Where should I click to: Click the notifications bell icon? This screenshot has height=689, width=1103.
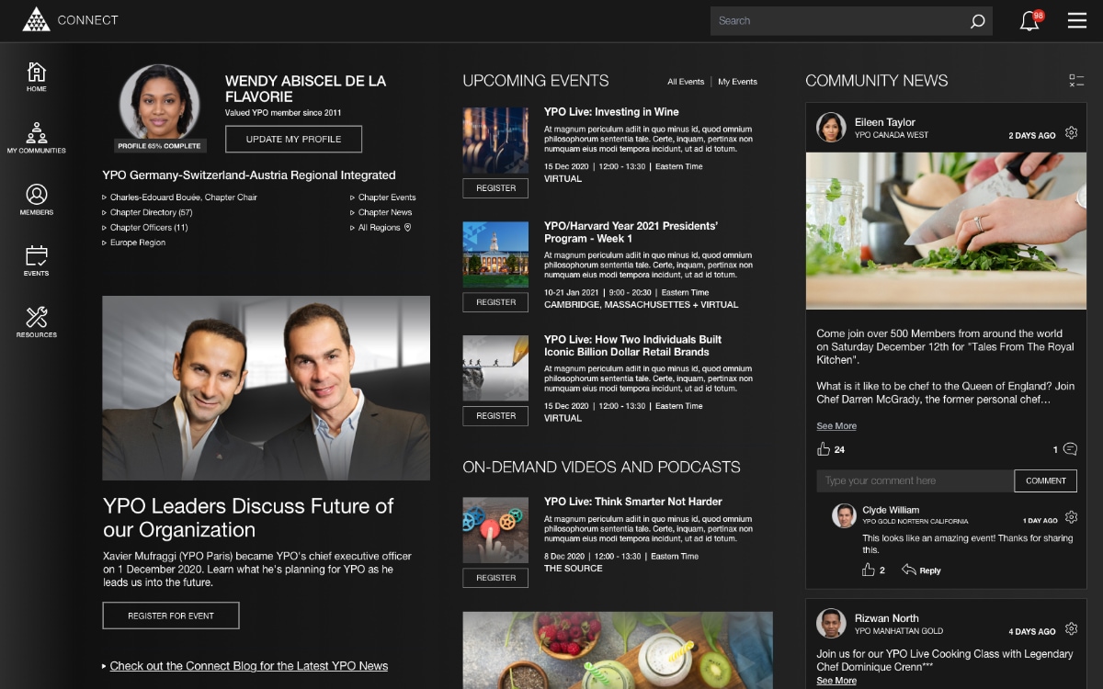coord(1029,21)
